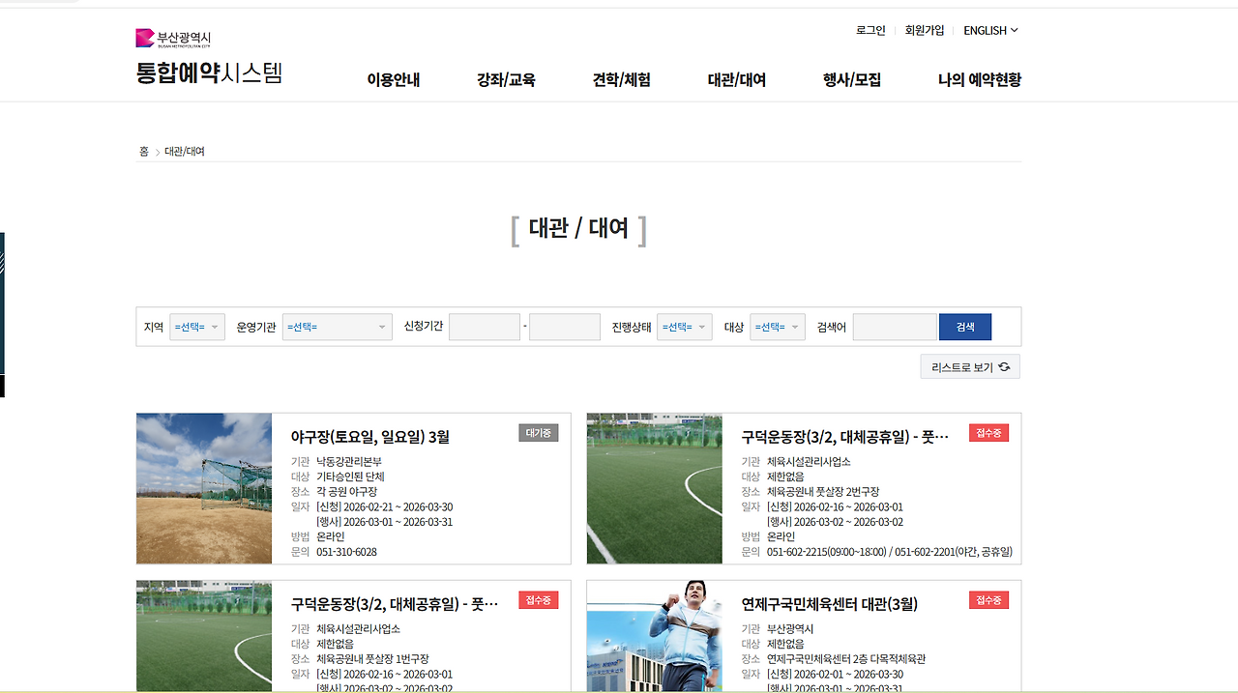
Task: Open the 견학/체험 menu
Action: pyautogui.click(x=621, y=79)
